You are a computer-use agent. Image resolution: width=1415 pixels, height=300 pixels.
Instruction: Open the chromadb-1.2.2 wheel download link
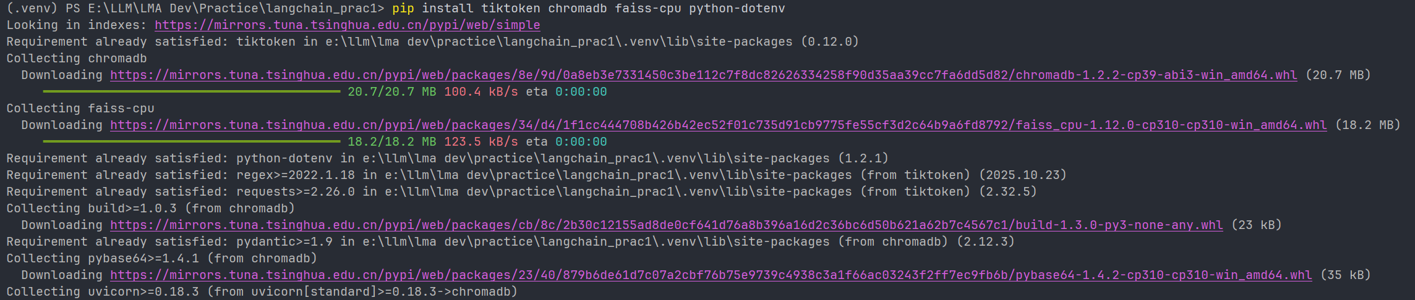pyautogui.click(x=703, y=75)
